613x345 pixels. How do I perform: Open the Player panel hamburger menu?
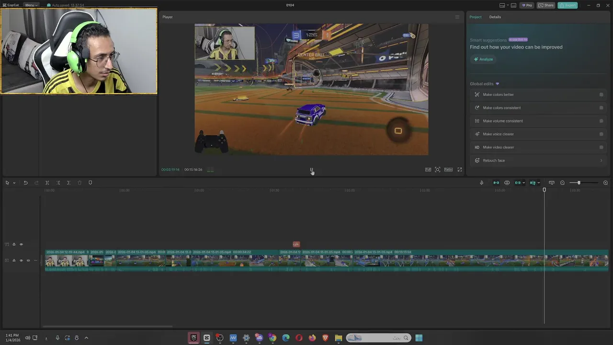click(457, 17)
